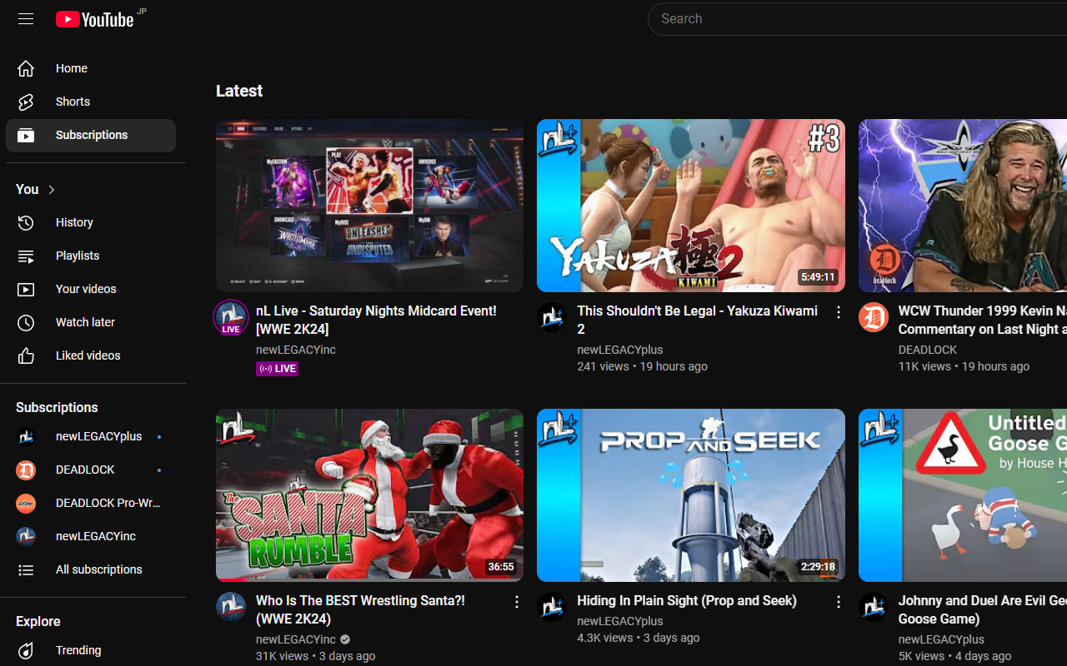Click the DEADLOCK channel avatar
This screenshot has width=1067, height=666.
click(26, 470)
